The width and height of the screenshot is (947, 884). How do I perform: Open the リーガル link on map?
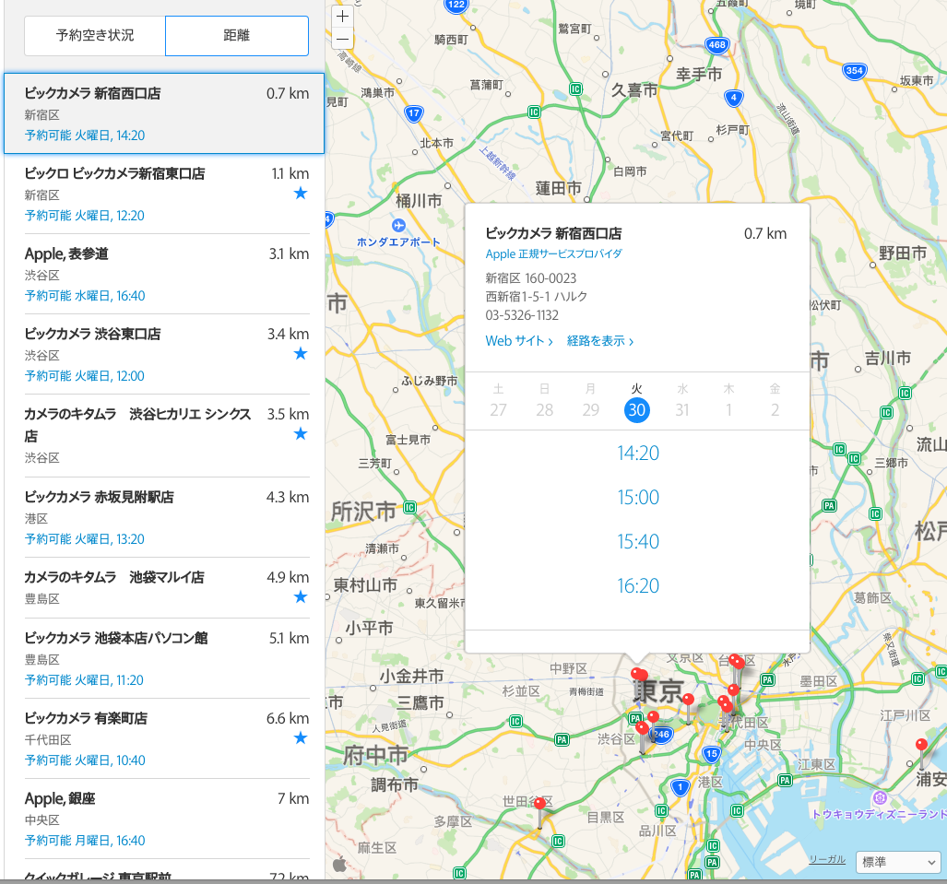(827, 859)
